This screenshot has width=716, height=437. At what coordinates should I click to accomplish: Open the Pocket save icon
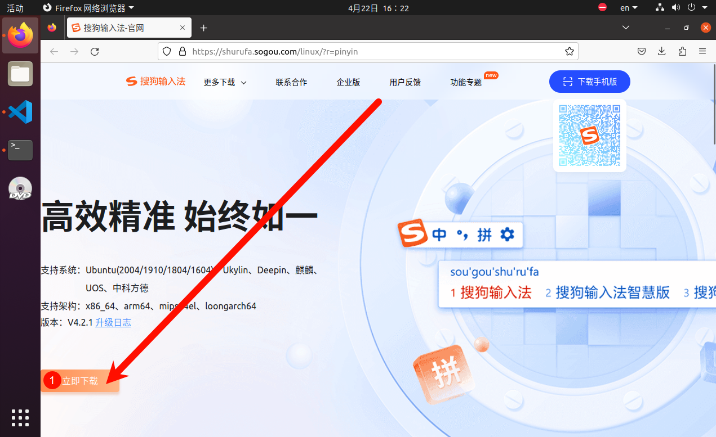pyautogui.click(x=642, y=52)
